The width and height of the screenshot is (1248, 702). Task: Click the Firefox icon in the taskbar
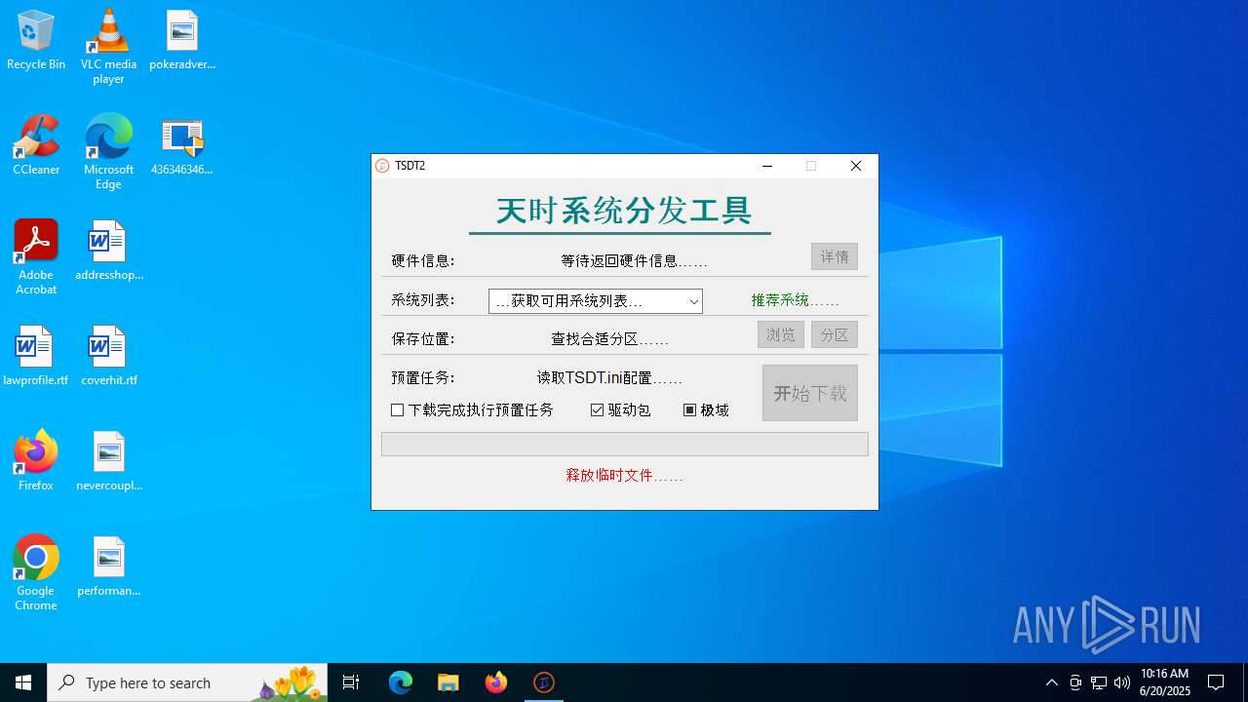pyautogui.click(x=496, y=682)
